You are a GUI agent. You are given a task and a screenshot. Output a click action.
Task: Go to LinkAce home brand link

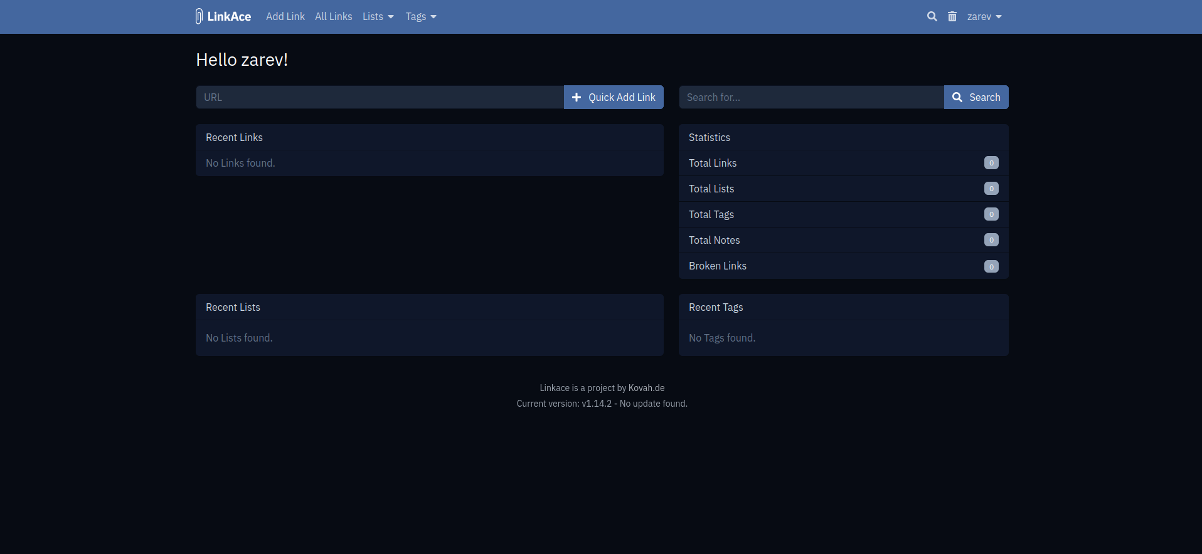pyautogui.click(x=223, y=16)
